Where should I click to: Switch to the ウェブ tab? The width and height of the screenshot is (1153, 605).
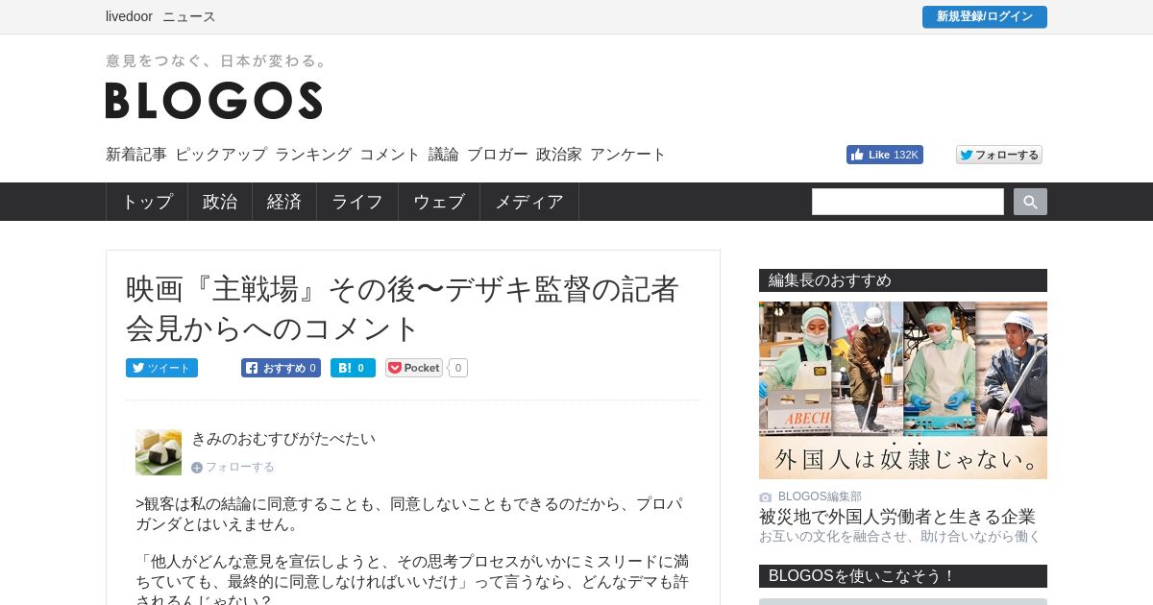click(x=439, y=202)
